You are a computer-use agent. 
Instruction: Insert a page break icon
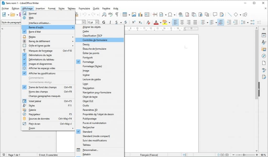click(155, 14)
